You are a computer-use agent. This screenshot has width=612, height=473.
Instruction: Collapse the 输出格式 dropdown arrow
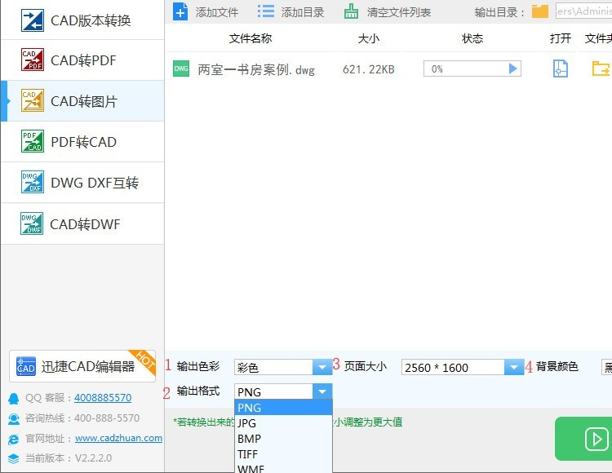click(322, 391)
